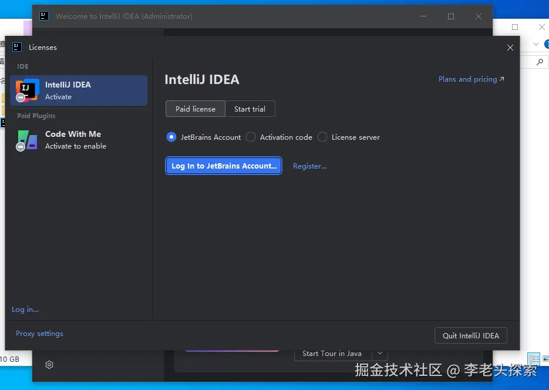Maximize the Welcome to IntelliJ IDEA window
This screenshot has width=549, height=390.
pyautogui.click(x=451, y=16)
